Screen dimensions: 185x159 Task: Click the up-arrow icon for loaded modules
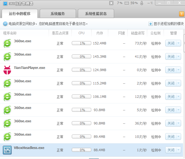coord(151,24)
